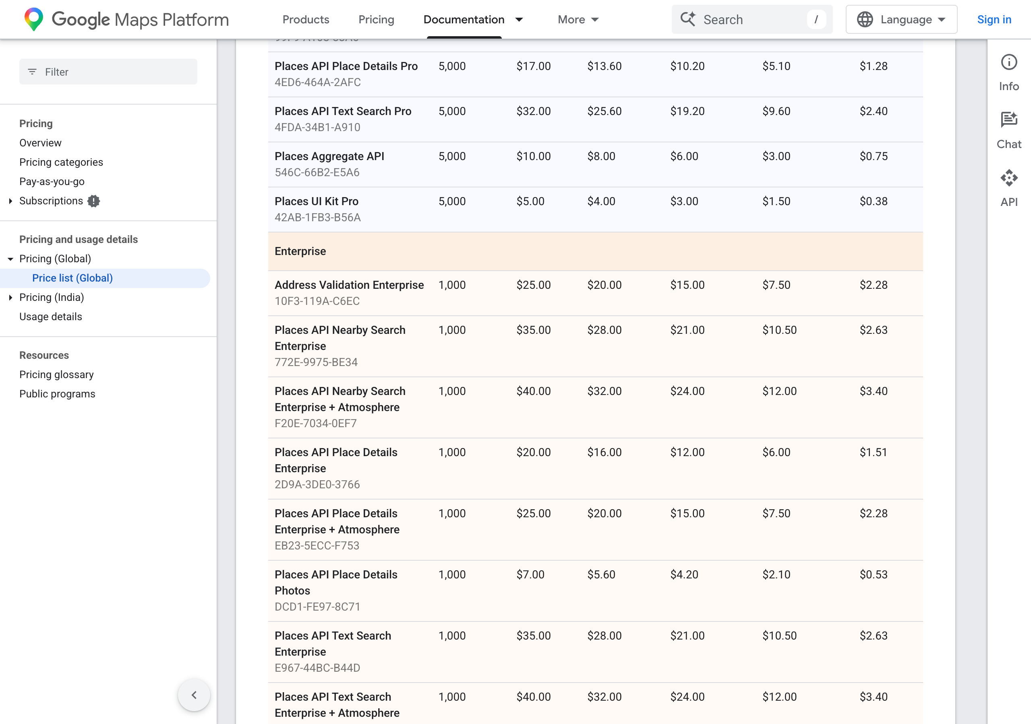The image size is (1031, 724).
Task: Expand the Subscriptions tree item
Action: tap(10, 201)
